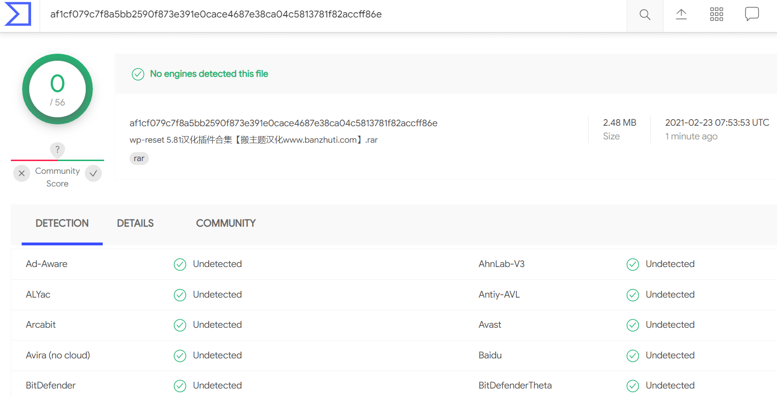
Task: Vote malicious with the X button
Action: (x=22, y=173)
